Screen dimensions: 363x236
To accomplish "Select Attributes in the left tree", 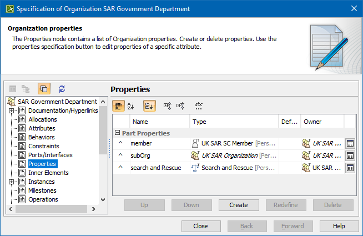I will tap(42, 128).
